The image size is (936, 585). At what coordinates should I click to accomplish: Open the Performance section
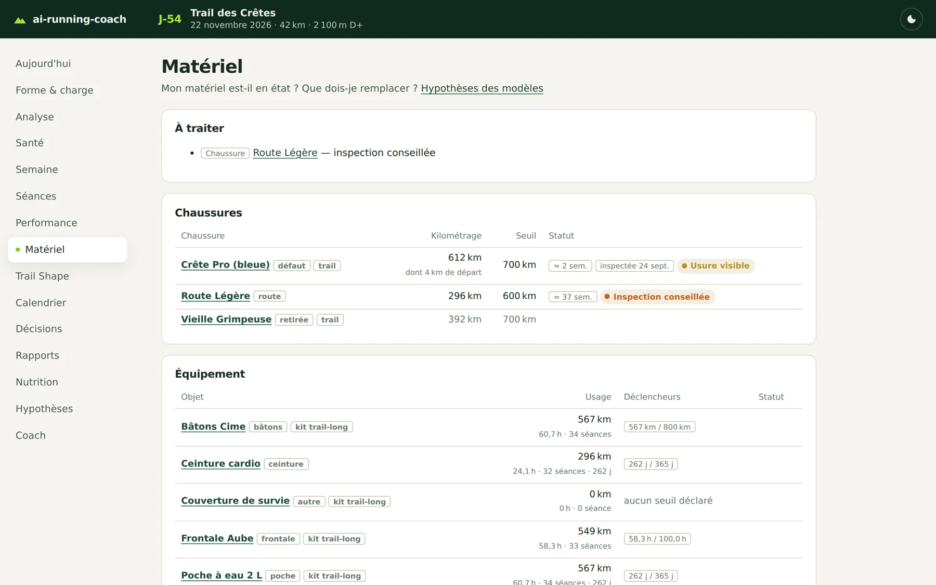[46, 223]
